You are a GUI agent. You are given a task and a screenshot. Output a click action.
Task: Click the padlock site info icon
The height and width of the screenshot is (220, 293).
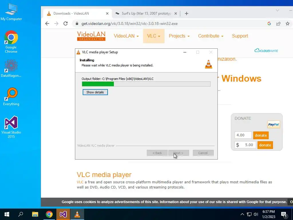click(77, 23)
